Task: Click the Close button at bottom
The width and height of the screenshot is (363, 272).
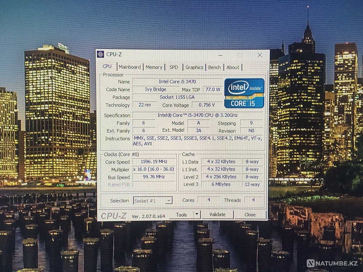Action: coord(250,215)
